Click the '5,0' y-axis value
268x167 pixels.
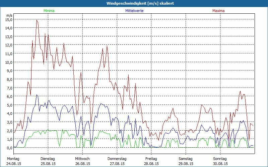(x=10, y=105)
